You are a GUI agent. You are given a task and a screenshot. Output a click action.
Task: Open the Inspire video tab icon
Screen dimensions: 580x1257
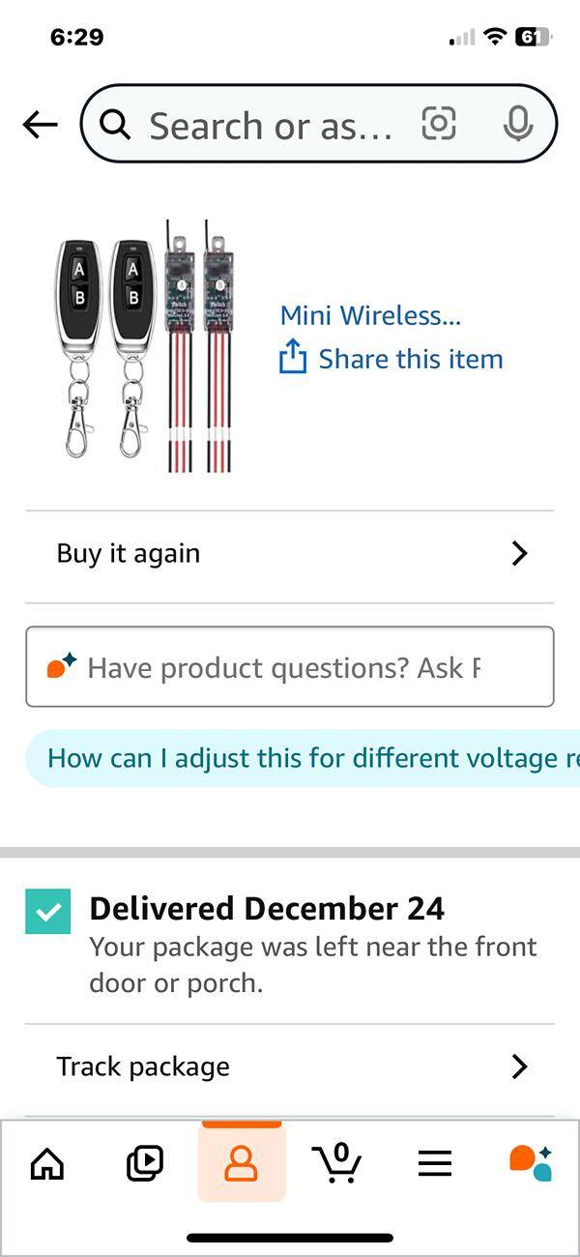pyautogui.click(x=145, y=1163)
